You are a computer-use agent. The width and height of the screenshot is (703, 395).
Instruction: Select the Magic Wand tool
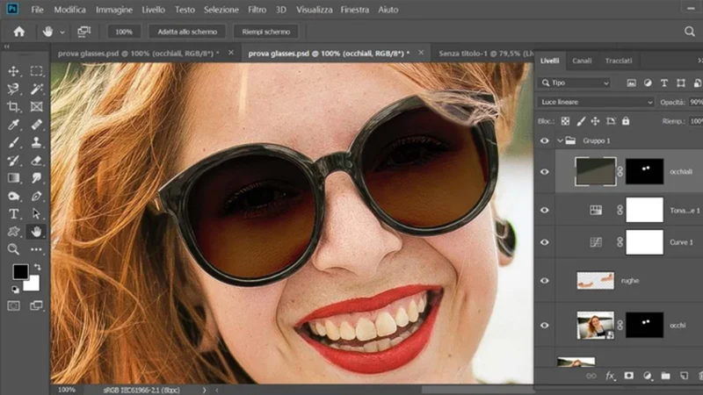[36, 89]
